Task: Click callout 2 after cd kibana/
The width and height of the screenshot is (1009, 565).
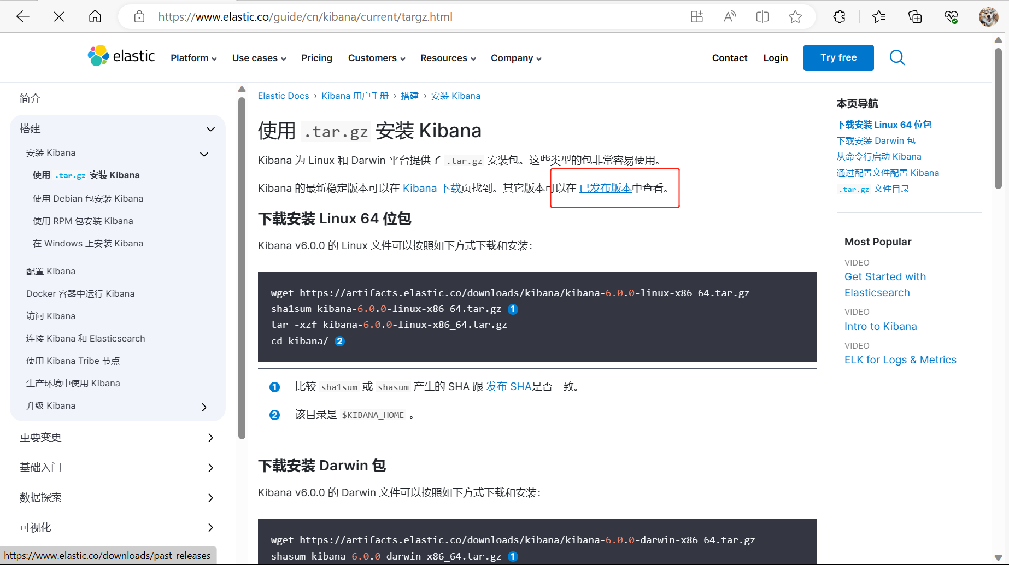Action: click(x=339, y=342)
